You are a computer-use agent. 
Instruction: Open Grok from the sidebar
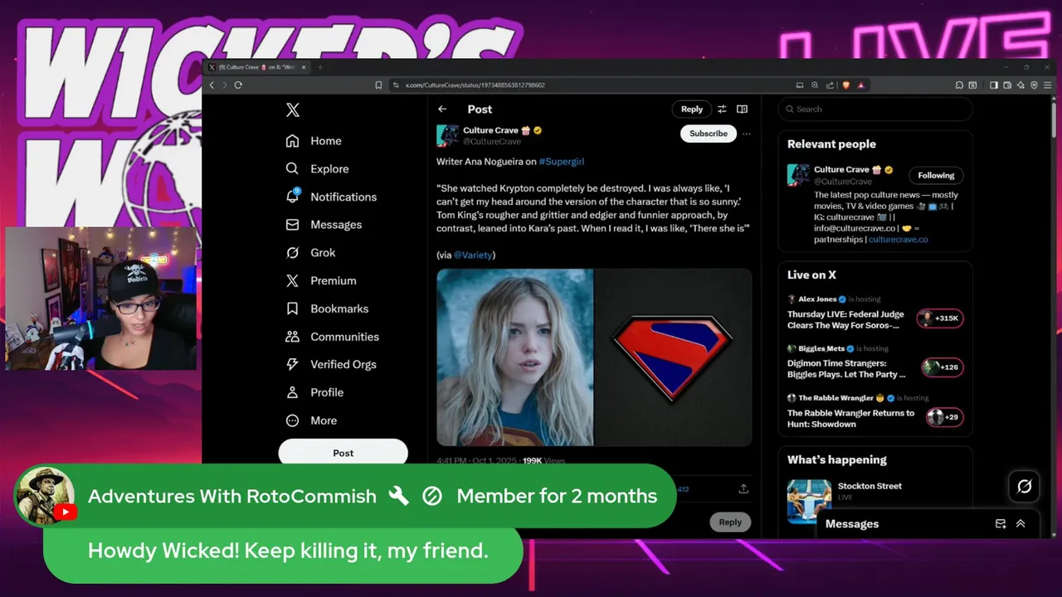point(310,253)
